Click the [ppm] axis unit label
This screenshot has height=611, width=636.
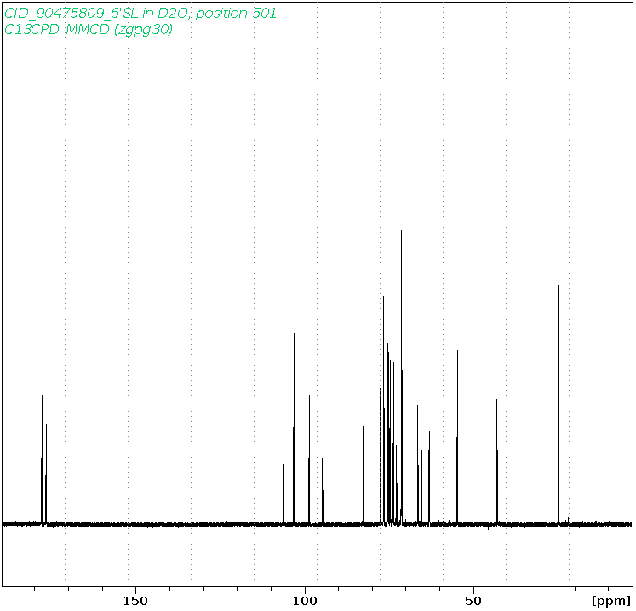[x=611, y=601]
